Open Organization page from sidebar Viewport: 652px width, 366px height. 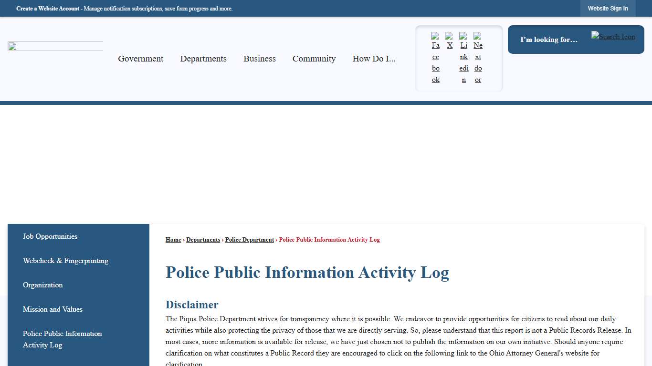[42, 285]
